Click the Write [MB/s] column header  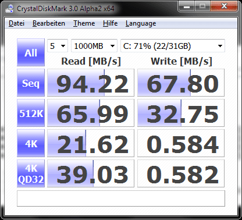(181, 62)
